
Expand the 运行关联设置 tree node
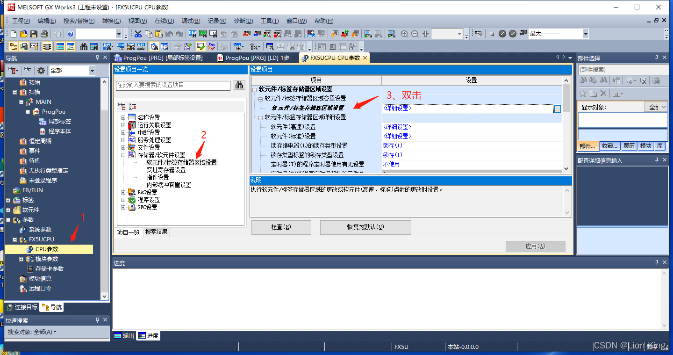click(123, 125)
